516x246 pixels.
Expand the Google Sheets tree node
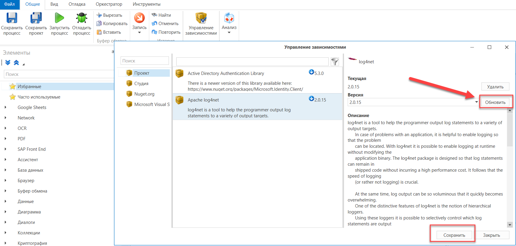5,107
